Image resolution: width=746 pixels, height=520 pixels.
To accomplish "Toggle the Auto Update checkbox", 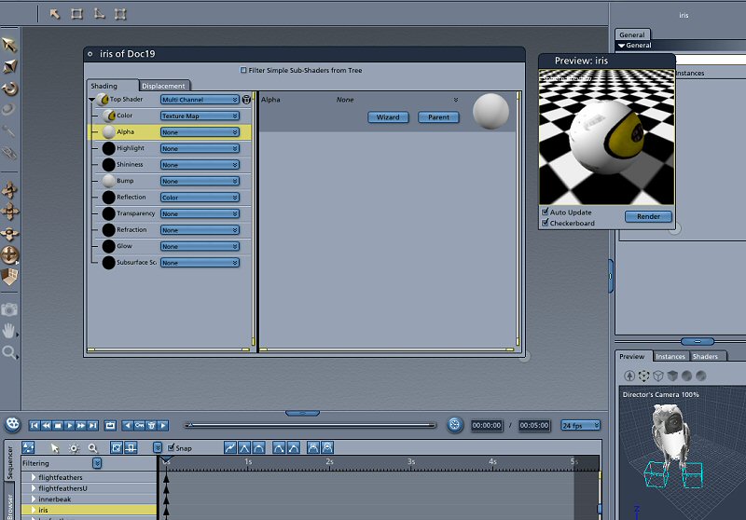I will click(x=546, y=212).
